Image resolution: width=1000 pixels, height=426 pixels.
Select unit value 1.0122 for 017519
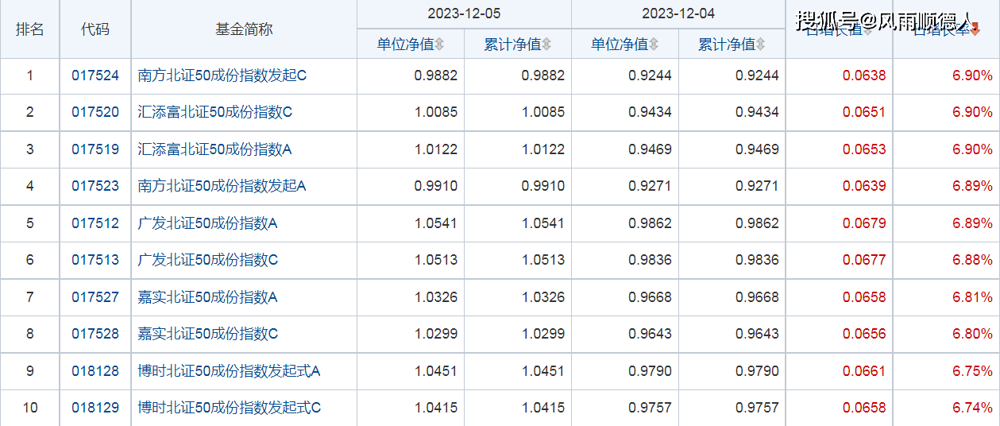(436, 149)
